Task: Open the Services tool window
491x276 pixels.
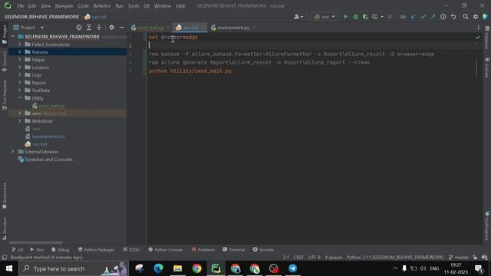Action: (263, 249)
